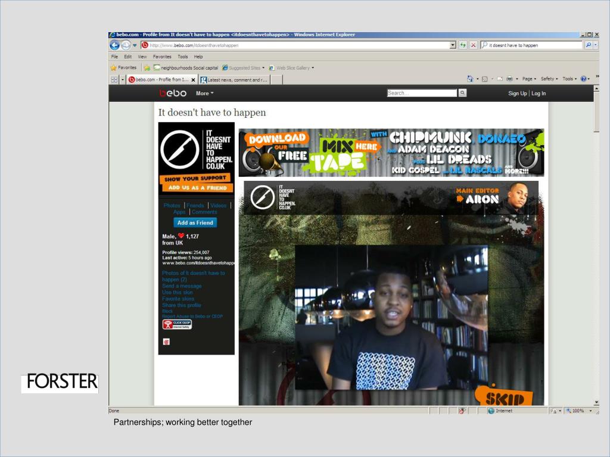
Task: Click the Home icon in command bar
Action: click(470, 79)
